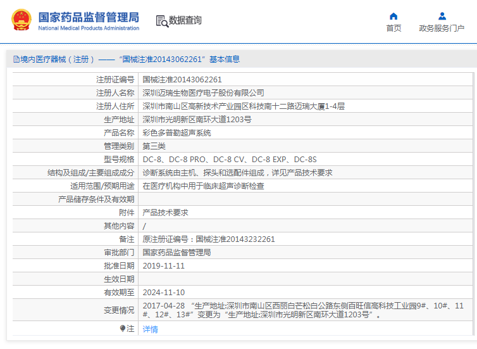Click the 附件 row label
The width and height of the screenshot is (477, 349).
coord(127,213)
